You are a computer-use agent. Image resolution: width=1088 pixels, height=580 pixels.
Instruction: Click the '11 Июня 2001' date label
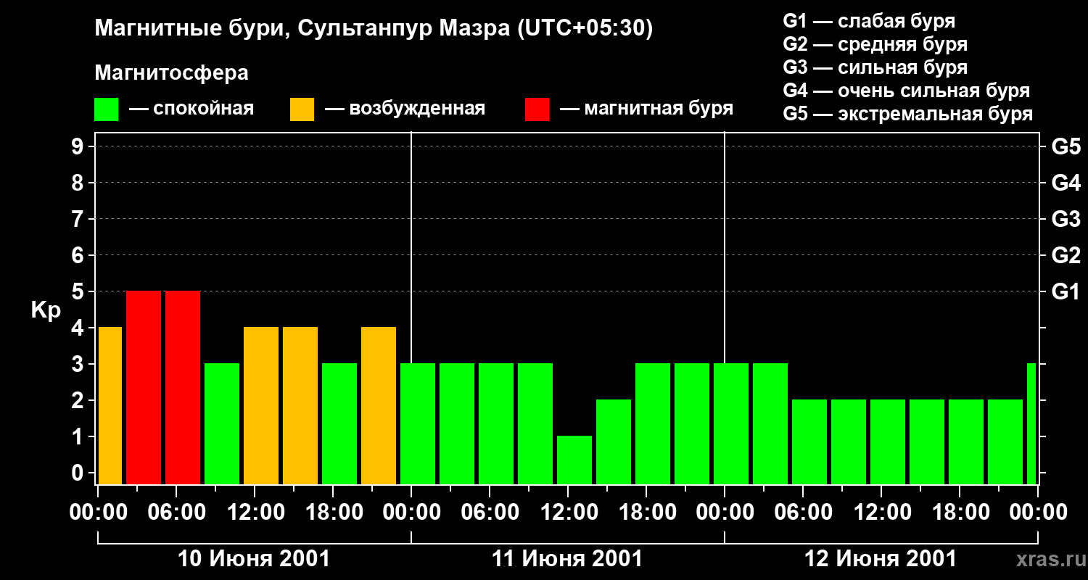tap(567, 559)
